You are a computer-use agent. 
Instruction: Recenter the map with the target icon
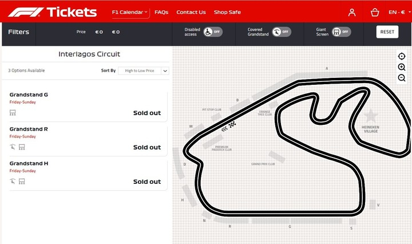pyautogui.click(x=402, y=56)
